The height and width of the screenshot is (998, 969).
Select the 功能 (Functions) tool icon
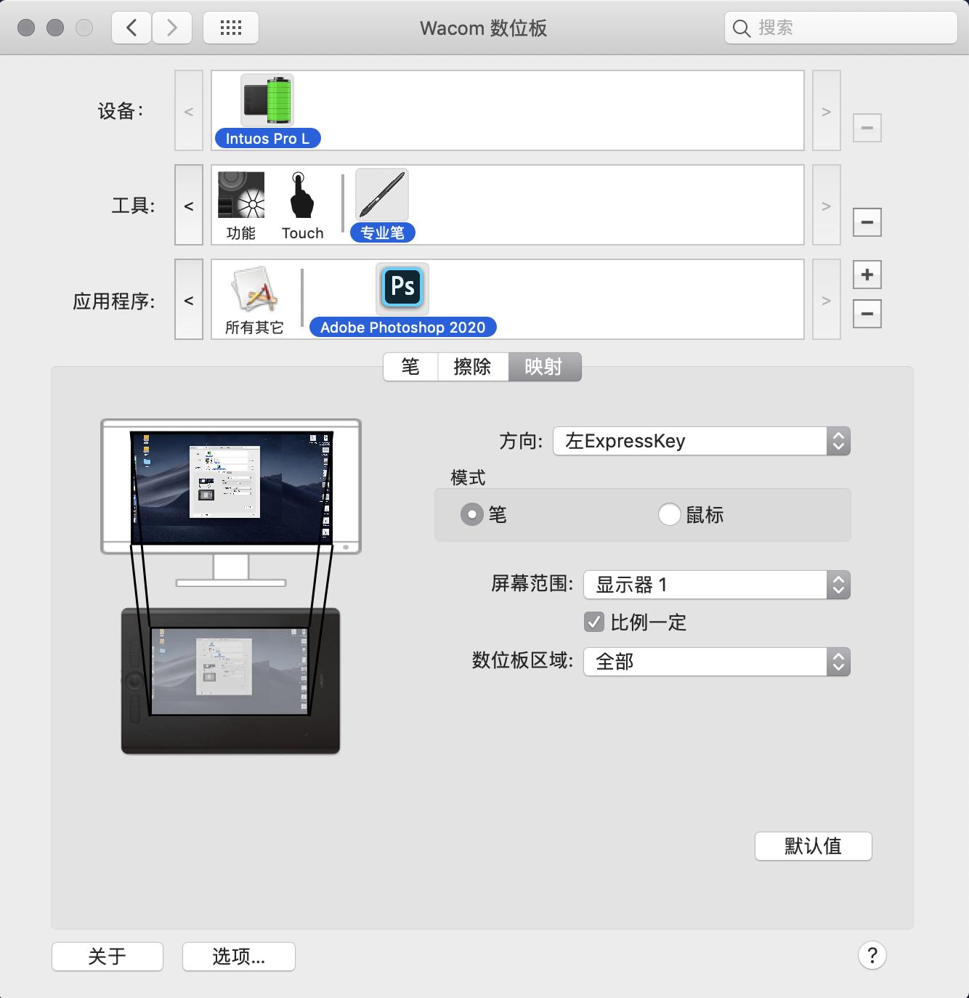click(240, 196)
